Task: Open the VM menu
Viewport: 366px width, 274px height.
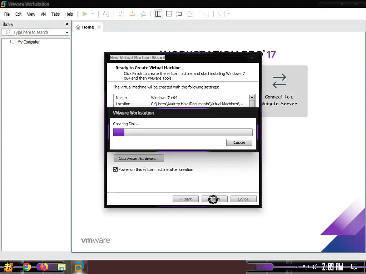Action: (43, 14)
